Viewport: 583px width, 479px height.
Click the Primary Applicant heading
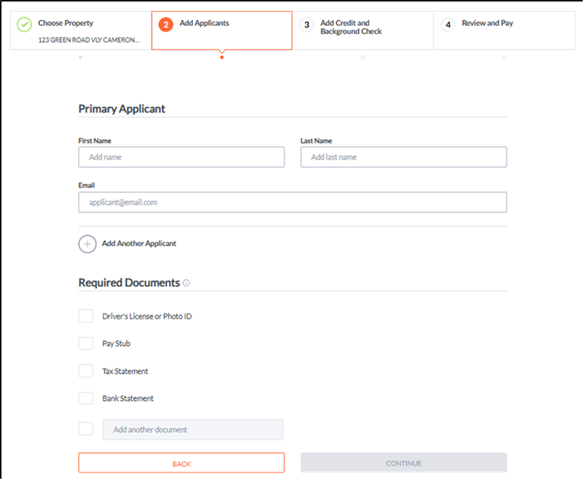point(121,109)
